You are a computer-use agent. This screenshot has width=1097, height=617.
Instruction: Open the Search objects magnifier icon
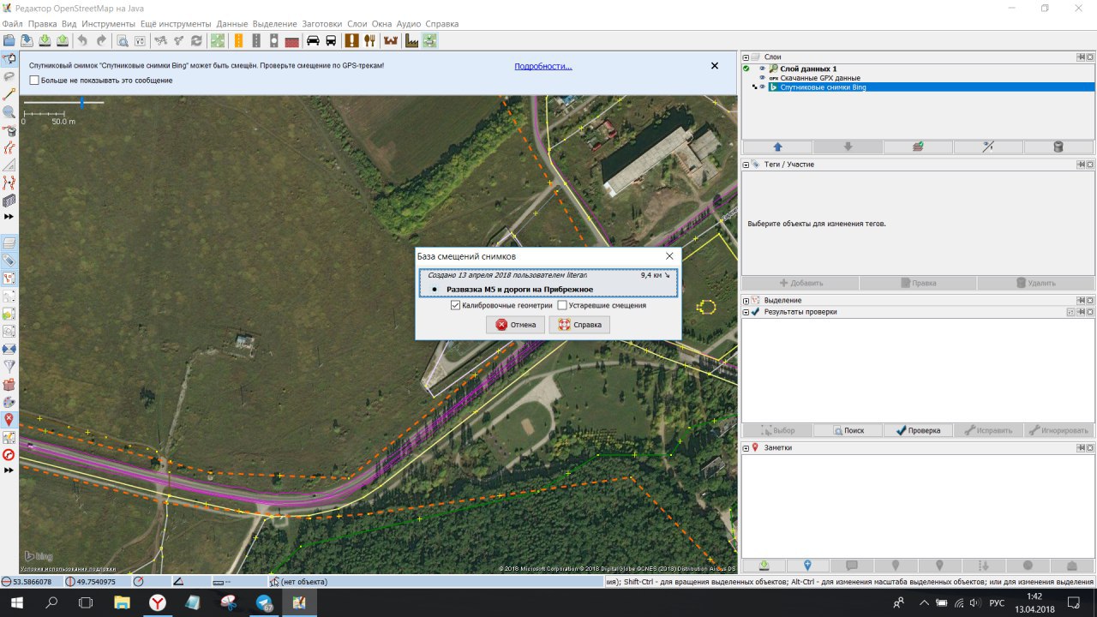[123, 40]
